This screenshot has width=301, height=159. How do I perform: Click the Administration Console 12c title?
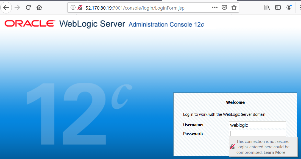pyautogui.click(x=166, y=25)
